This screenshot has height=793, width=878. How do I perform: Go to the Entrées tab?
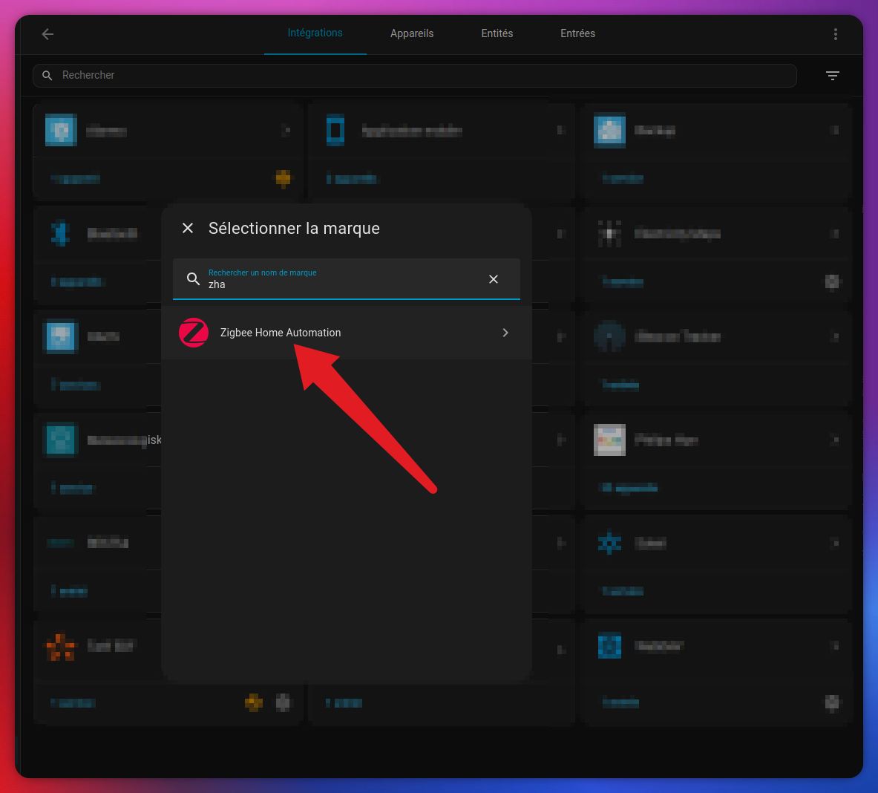click(x=577, y=33)
